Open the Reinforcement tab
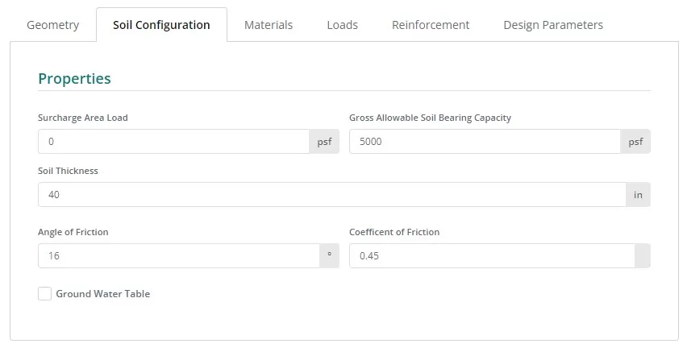This screenshot has height=352, width=687. pos(431,25)
